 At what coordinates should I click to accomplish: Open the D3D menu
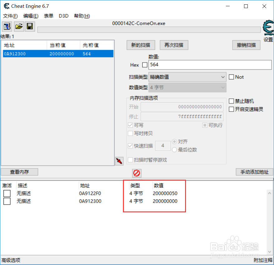click(64, 16)
